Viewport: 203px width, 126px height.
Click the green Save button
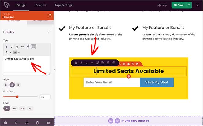pyautogui.click(x=179, y=5)
